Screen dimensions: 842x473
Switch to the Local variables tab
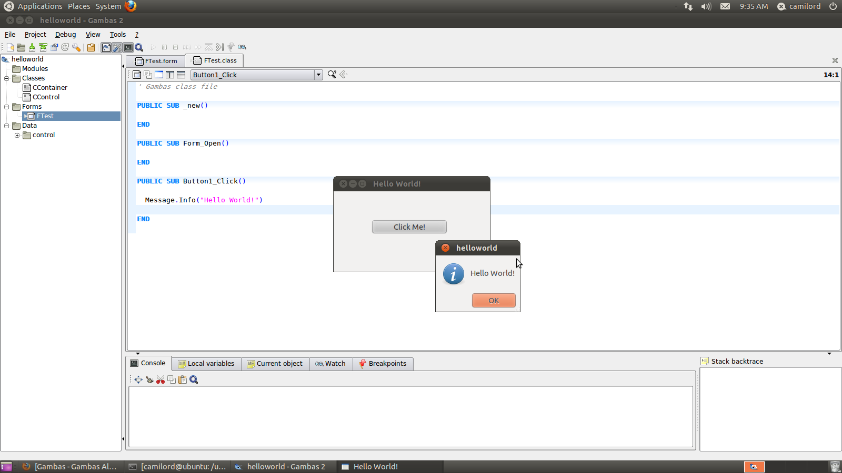click(x=206, y=364)
